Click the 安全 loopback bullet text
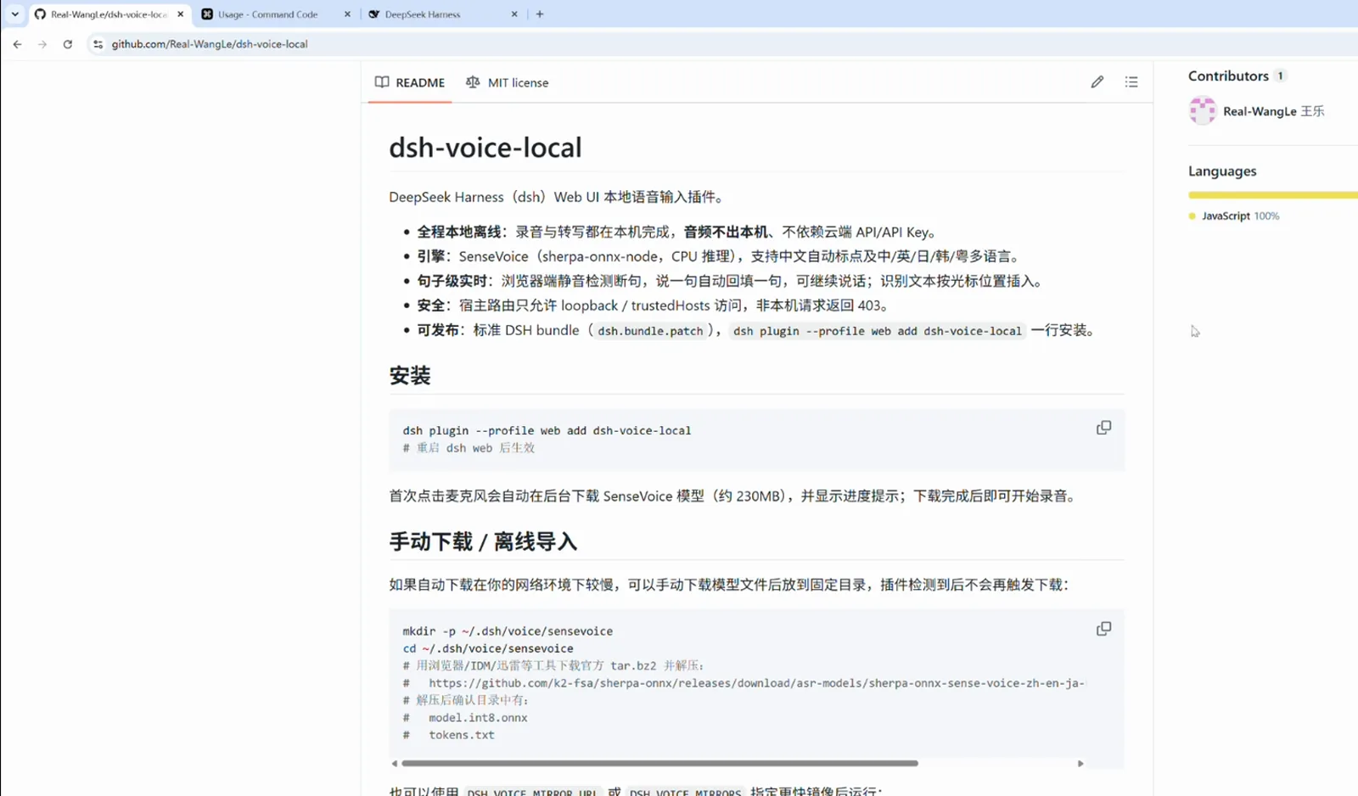 653,306
